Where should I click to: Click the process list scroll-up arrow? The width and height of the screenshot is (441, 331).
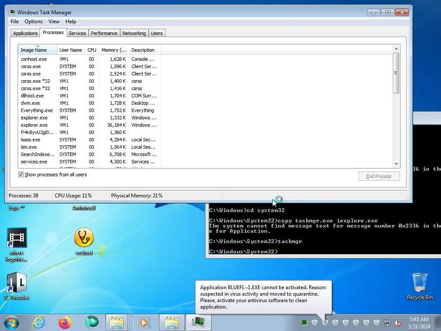coord(396,49)
